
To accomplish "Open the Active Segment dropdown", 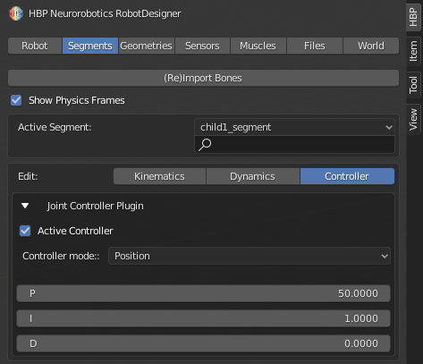I will point(294,127).
